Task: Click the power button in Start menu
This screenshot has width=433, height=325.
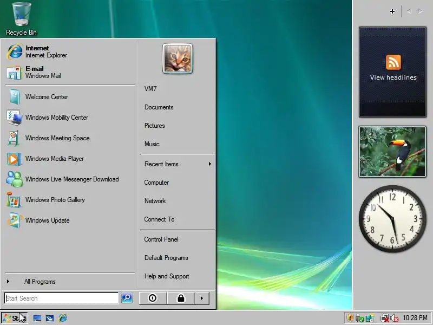Action: click(153, 298)
